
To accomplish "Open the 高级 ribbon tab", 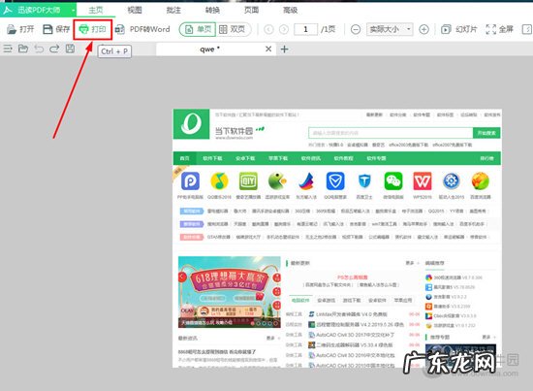I will [291, 10].
